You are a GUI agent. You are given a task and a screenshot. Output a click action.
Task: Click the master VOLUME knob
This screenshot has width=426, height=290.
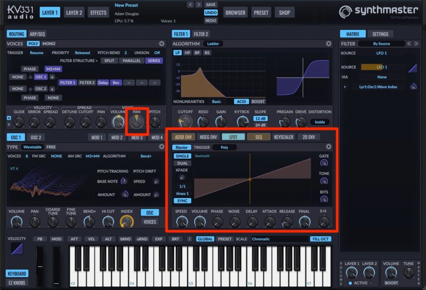(391, 273)
